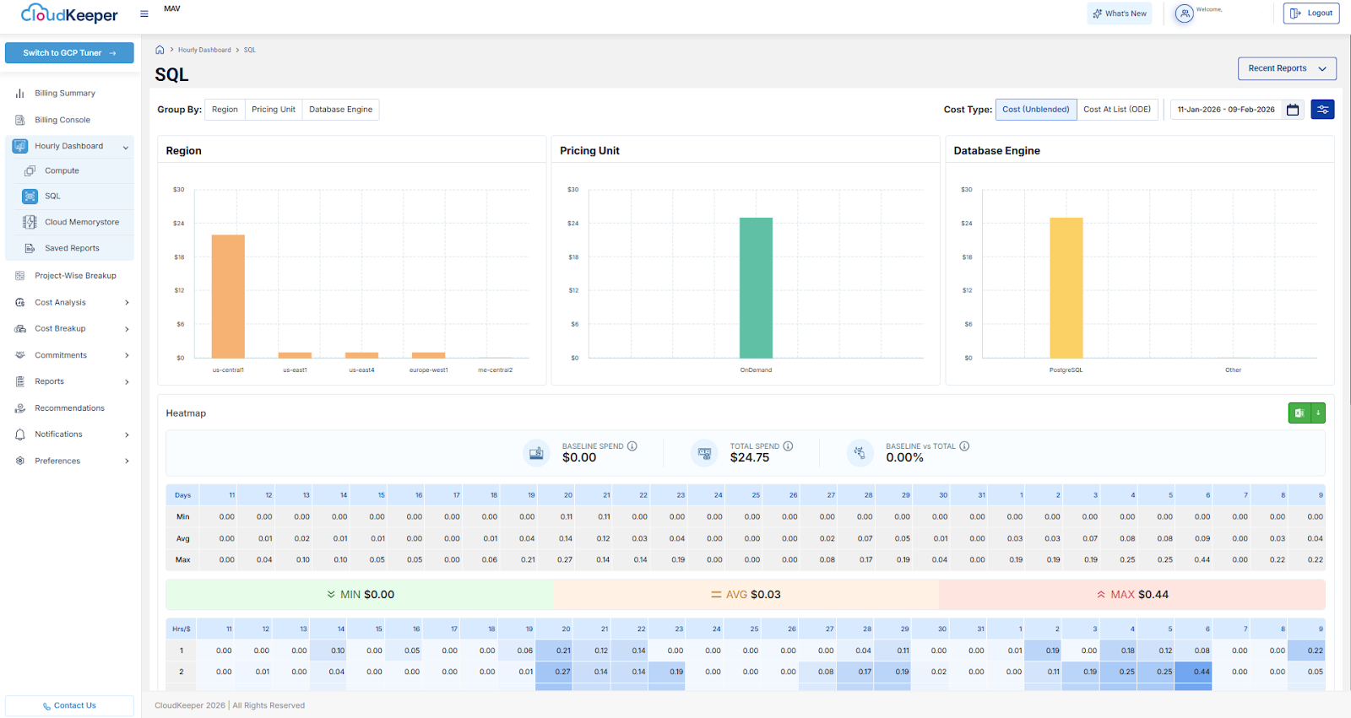Click the Total Spend info icon

pos(788,446)
